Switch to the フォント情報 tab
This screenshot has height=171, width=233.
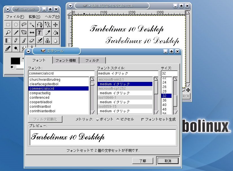(x=66, y=60)
